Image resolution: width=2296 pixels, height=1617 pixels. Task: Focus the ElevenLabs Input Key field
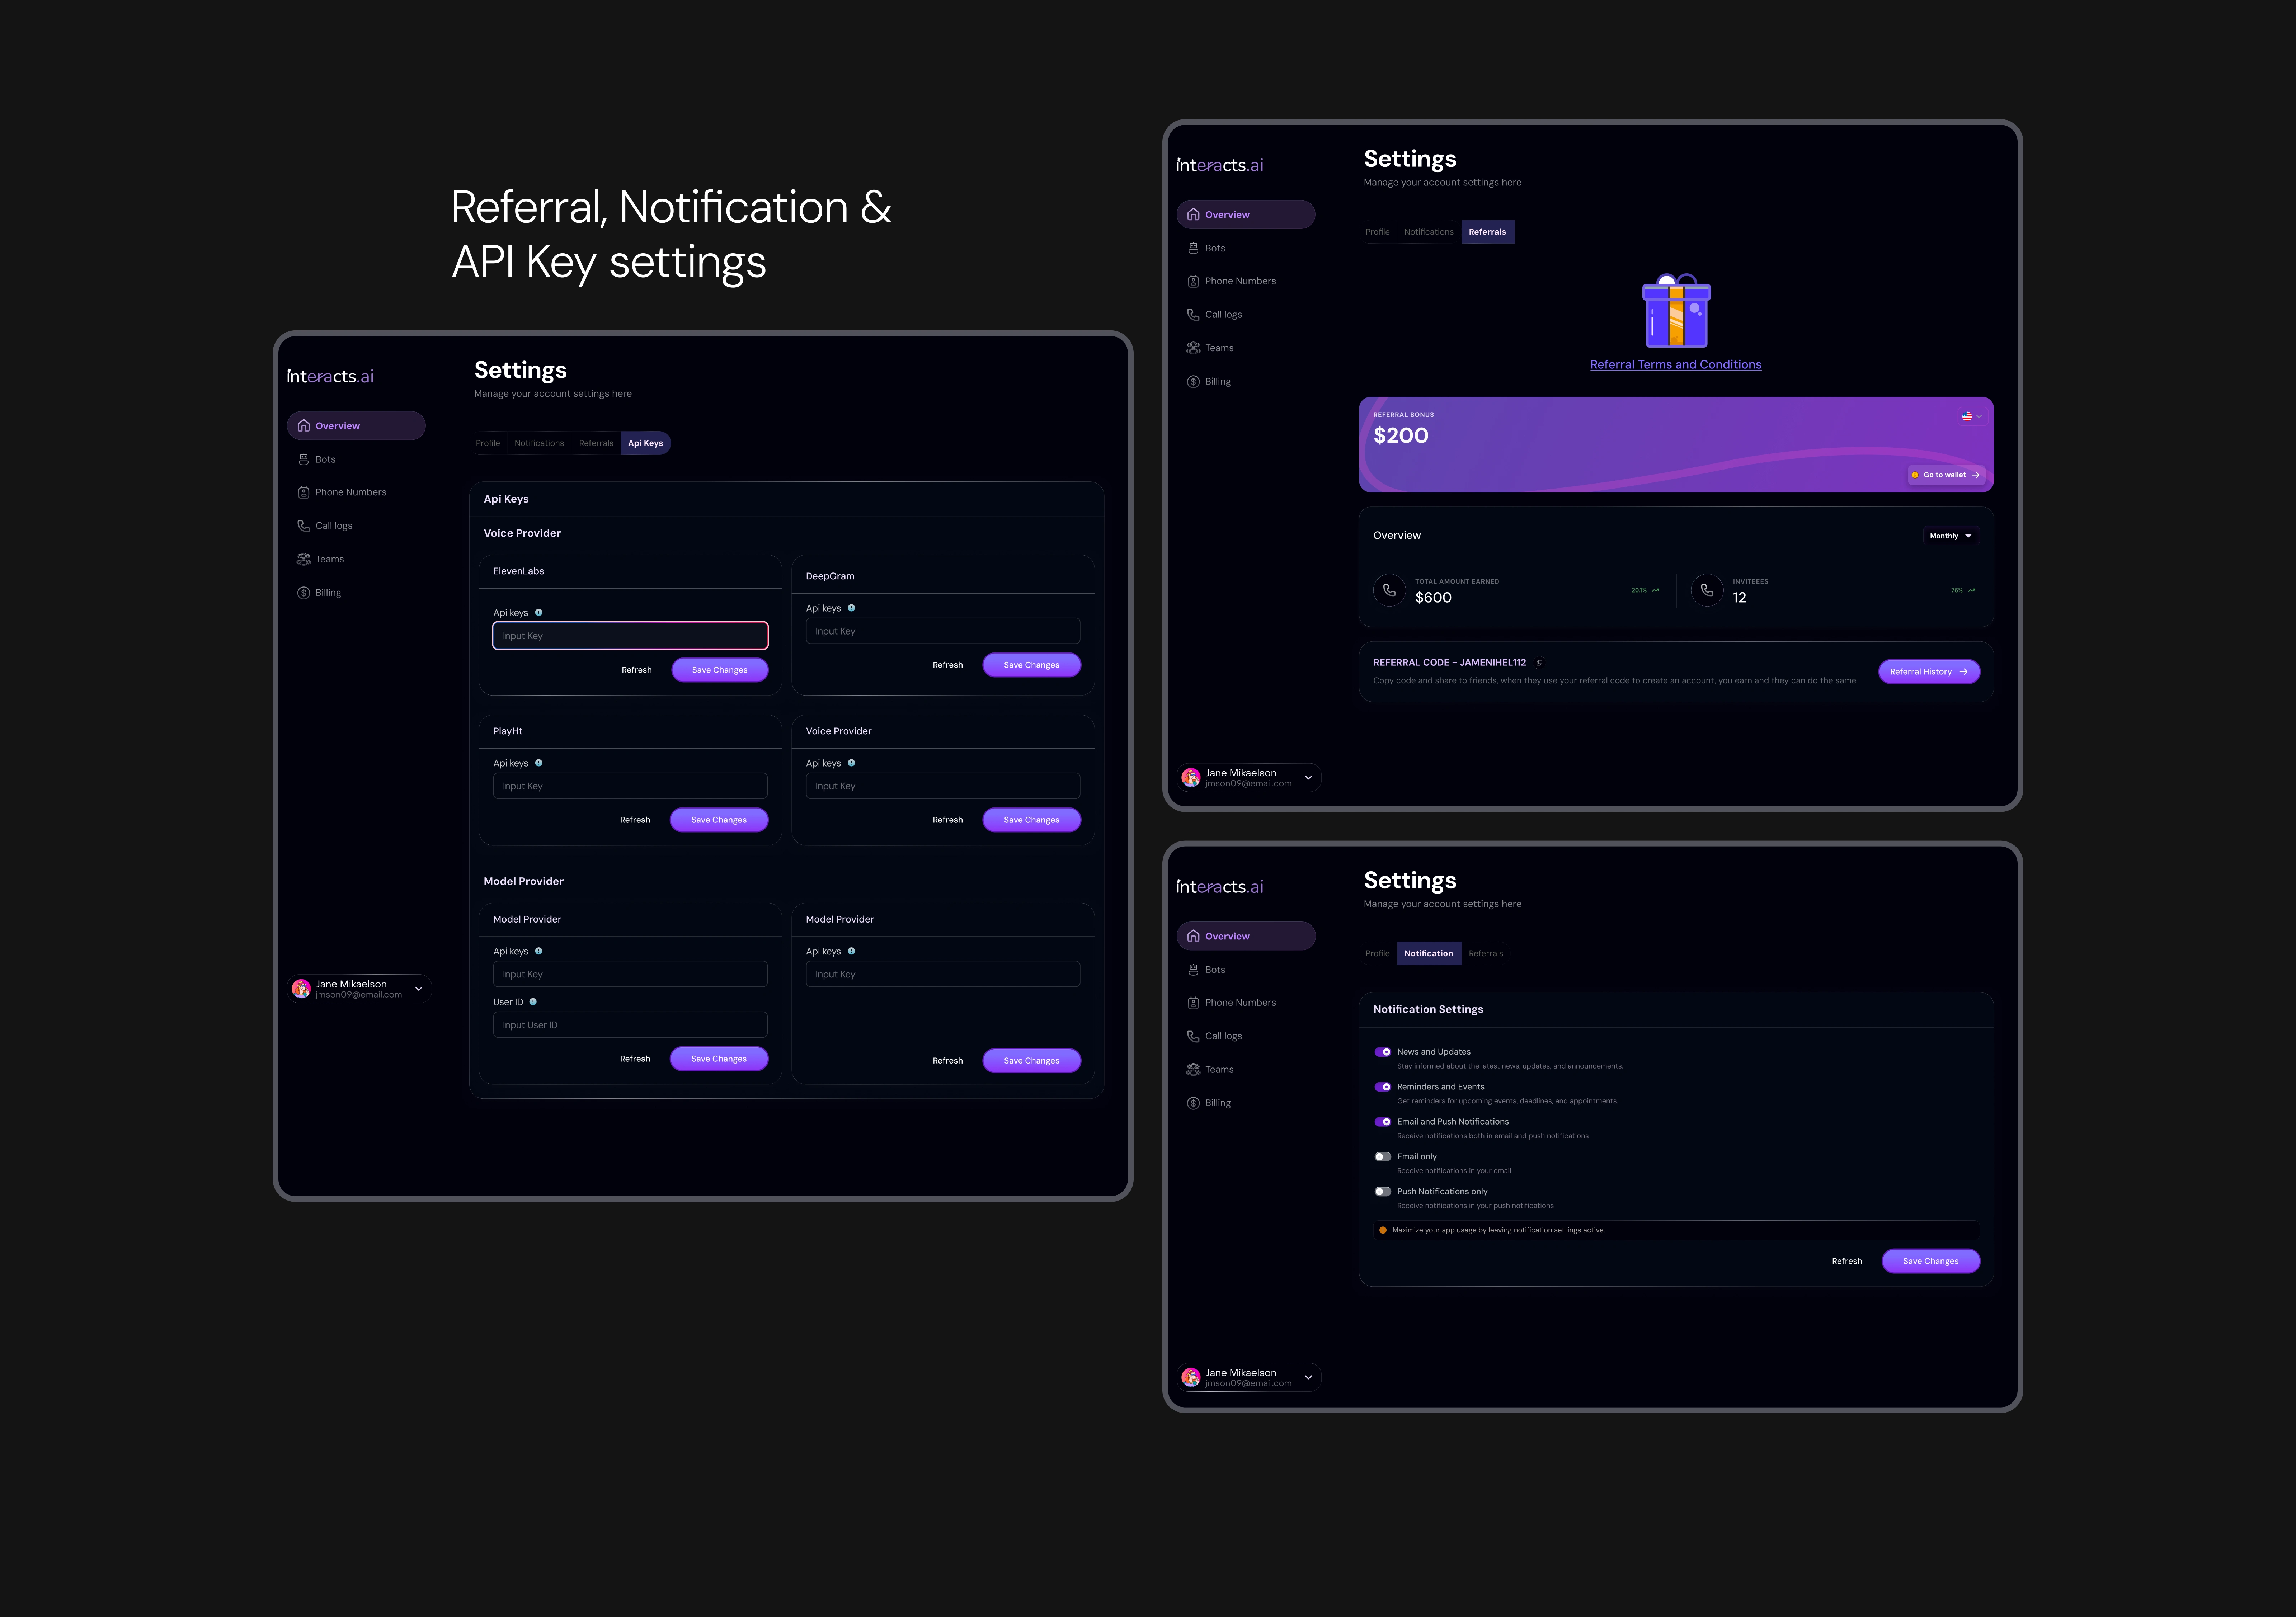[x=630, y=636]
